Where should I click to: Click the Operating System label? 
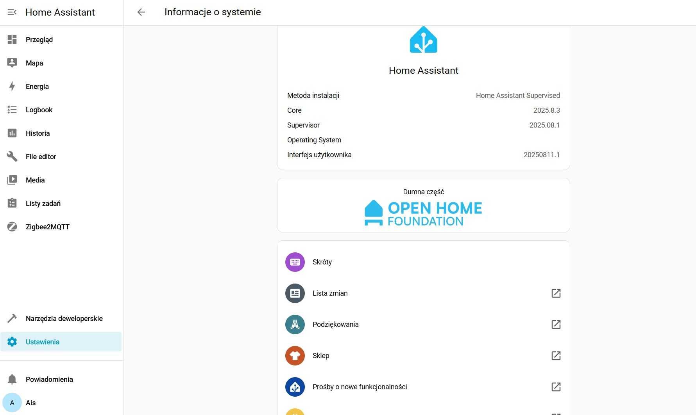pos(314,140)
